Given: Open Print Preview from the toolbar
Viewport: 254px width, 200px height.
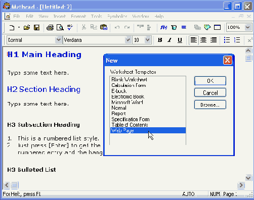Looking at the screenshot, I should point(60,27).
